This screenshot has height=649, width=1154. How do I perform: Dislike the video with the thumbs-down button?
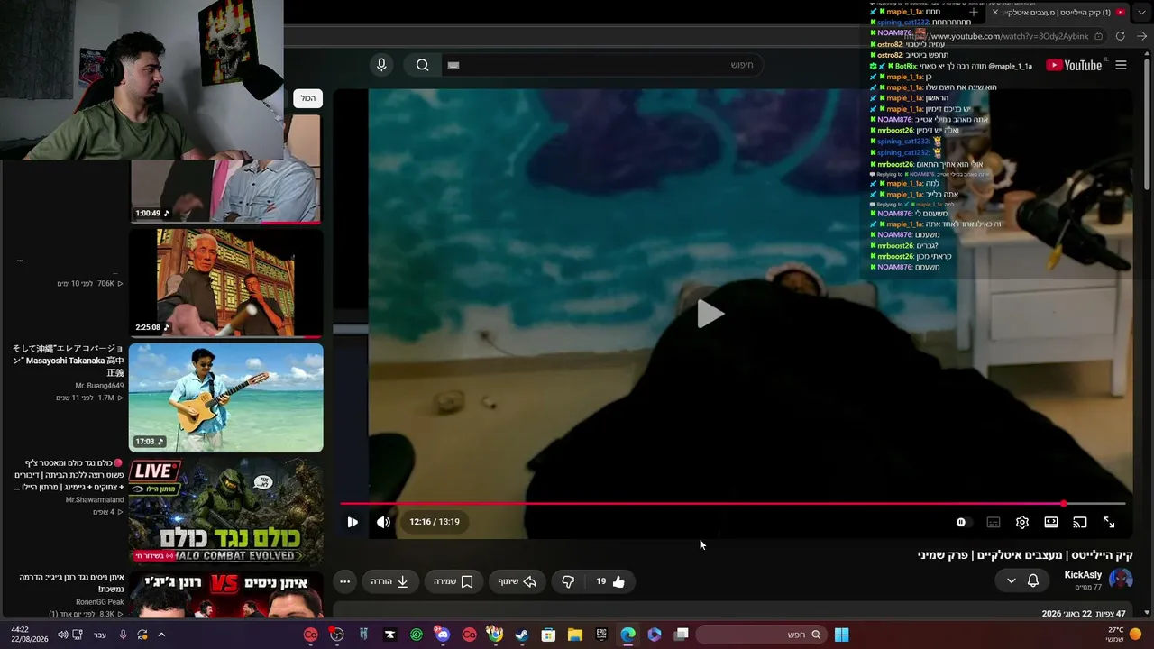(568, 581)
